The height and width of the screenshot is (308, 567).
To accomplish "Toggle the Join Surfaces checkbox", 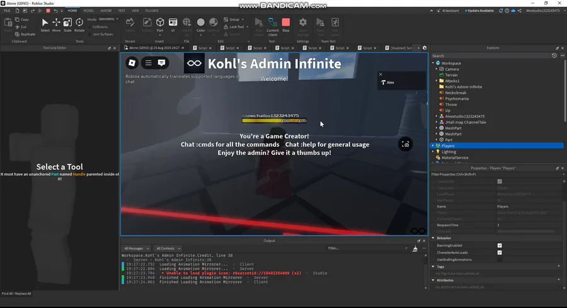I will pyautogui.click(x=89, y=34).
